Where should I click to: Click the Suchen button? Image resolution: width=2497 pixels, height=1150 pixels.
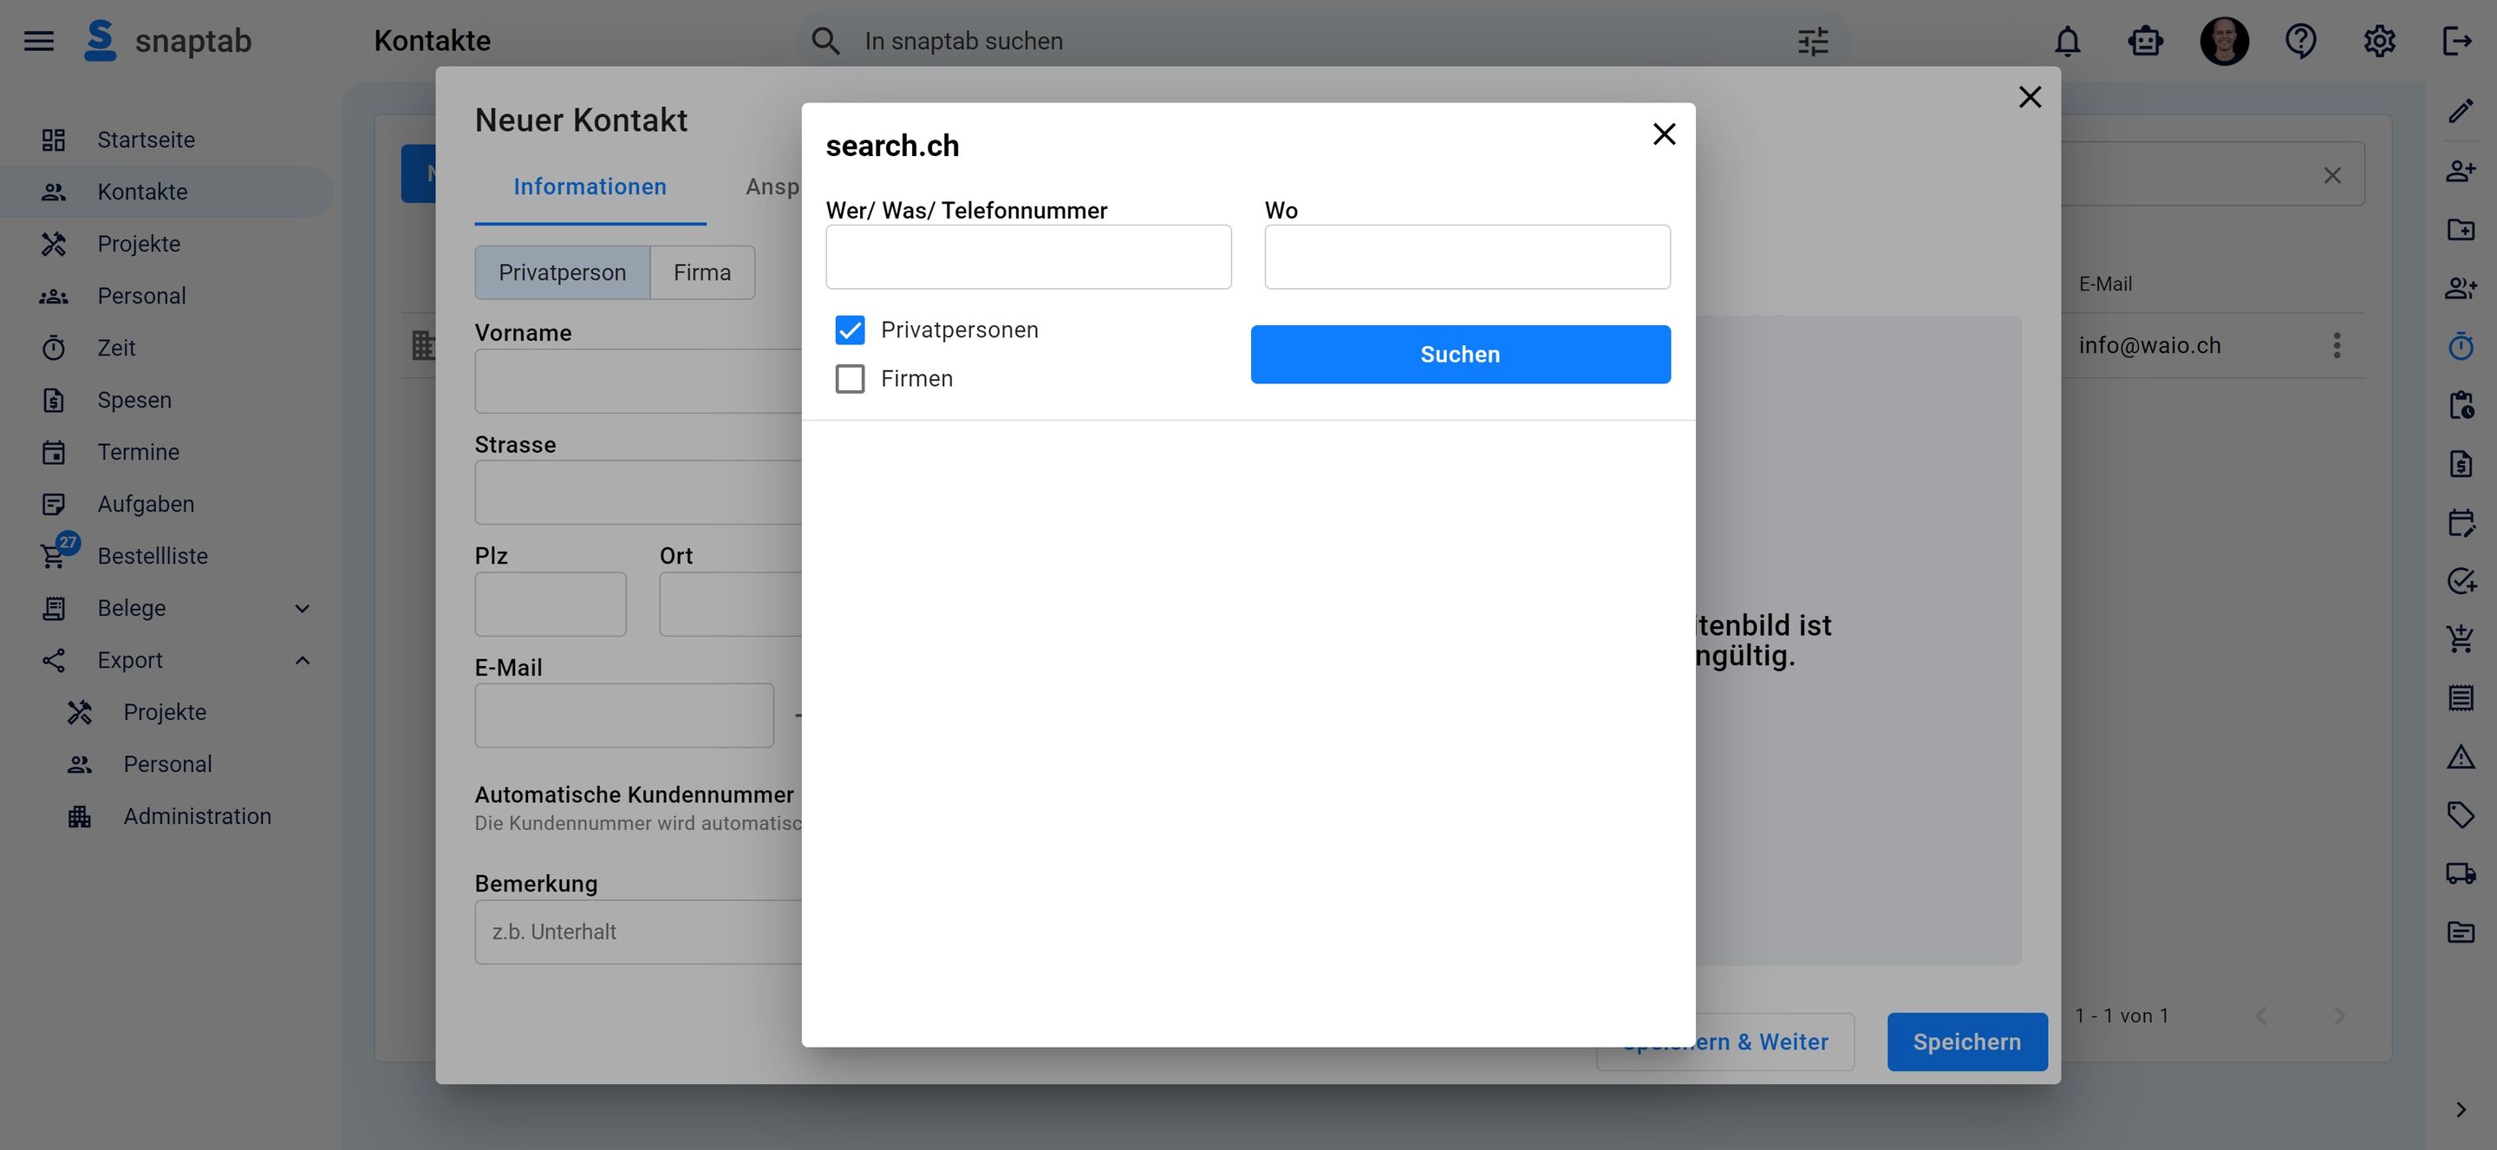tap(1460, 354)
